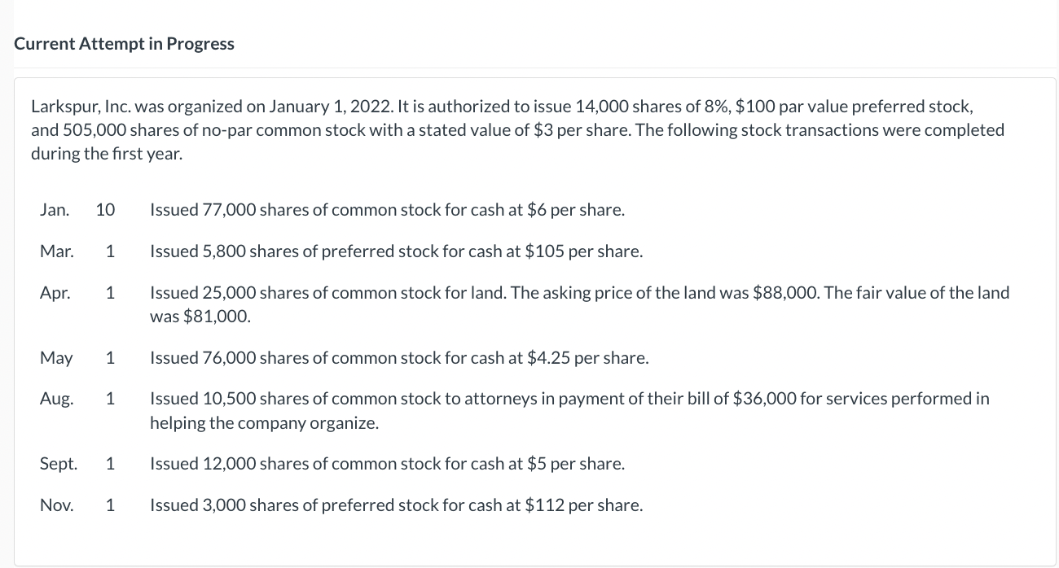Select the Nov. date label

(x=56, y=505)
